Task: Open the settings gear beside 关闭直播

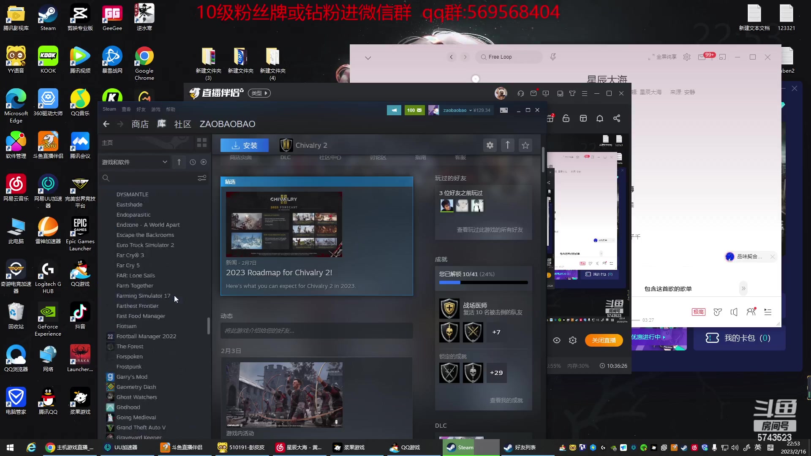Action: [573, 340]
